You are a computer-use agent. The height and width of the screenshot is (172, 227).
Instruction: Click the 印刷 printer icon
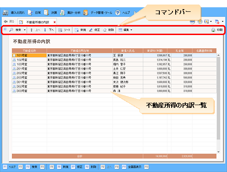213,30
